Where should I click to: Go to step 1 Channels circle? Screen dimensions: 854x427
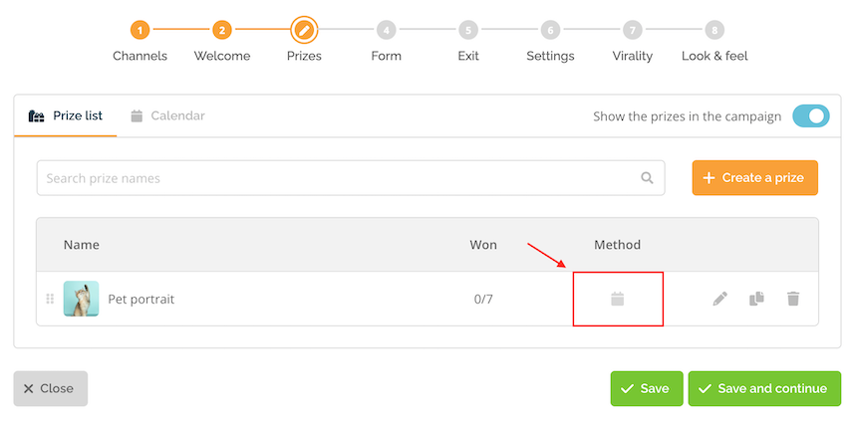coord(140,30)
